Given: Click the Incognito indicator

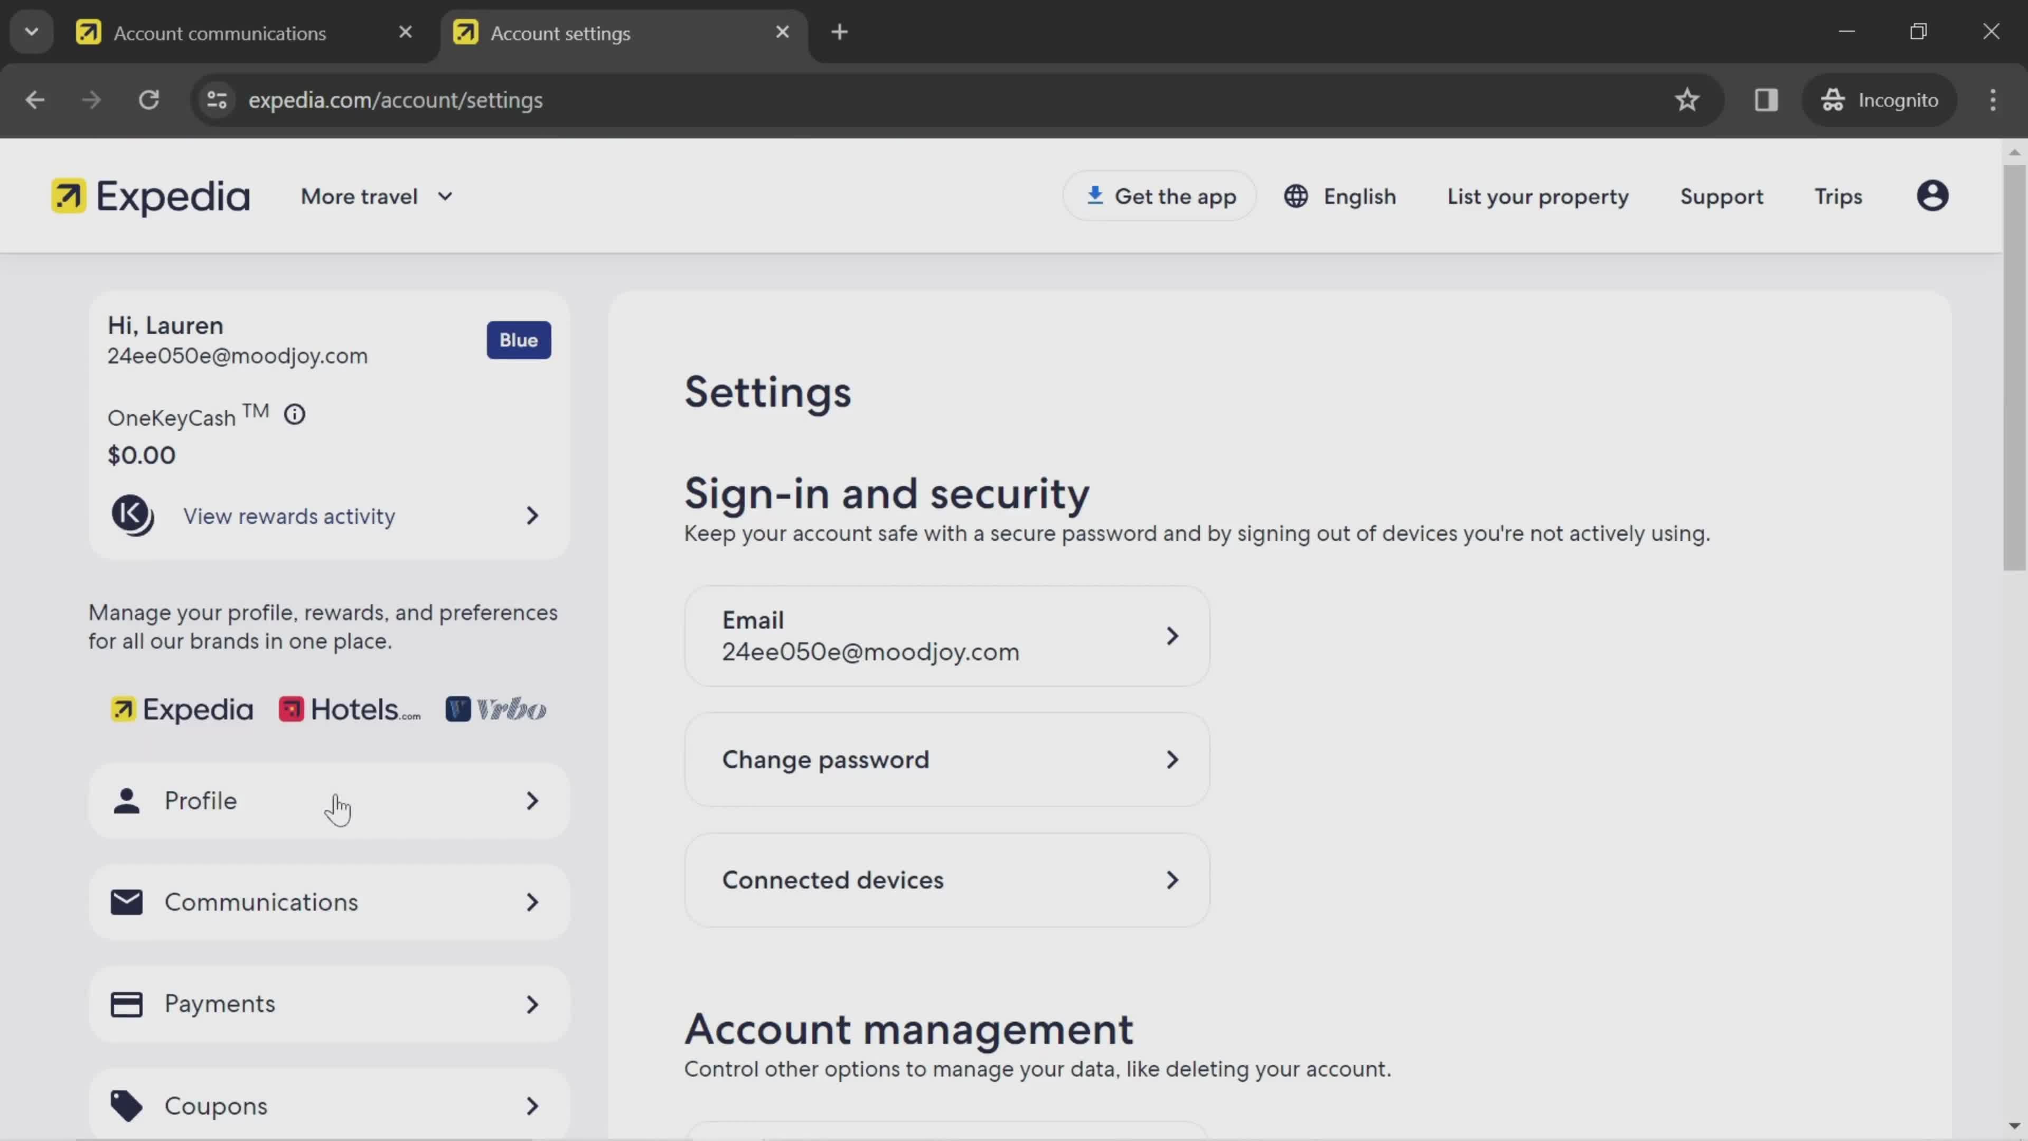Looking at the screenshot, I should (x=1879, y=100).
